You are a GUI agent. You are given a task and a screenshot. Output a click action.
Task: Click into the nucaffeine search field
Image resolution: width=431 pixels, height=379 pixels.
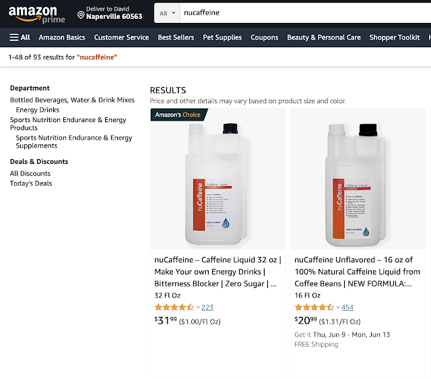[303, 13]
